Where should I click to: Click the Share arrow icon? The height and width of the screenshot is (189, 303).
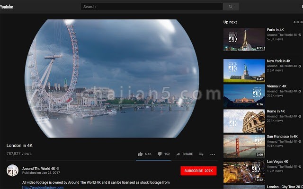(x=178, y=154)
